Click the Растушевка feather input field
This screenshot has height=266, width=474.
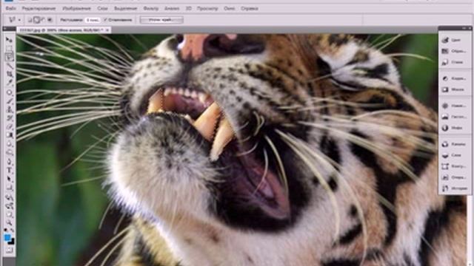92,20
